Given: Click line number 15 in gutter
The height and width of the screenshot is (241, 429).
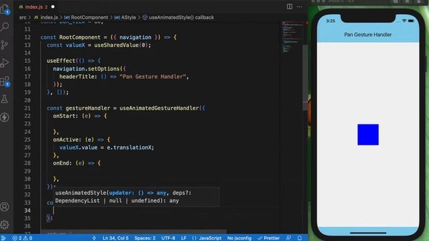Looking at the screenshot, I should (x=27, y=61).
